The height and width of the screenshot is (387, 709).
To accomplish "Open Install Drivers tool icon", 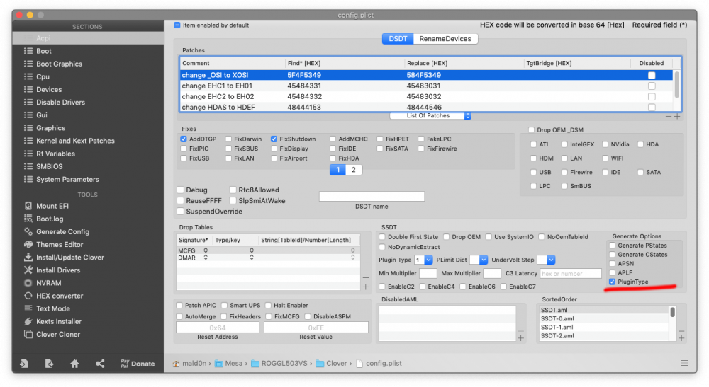I will (28, 270).
